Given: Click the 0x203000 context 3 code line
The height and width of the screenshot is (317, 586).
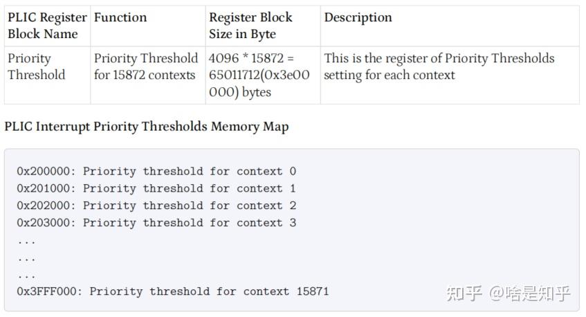Looking at the screenshot, I should pos(156,223).
